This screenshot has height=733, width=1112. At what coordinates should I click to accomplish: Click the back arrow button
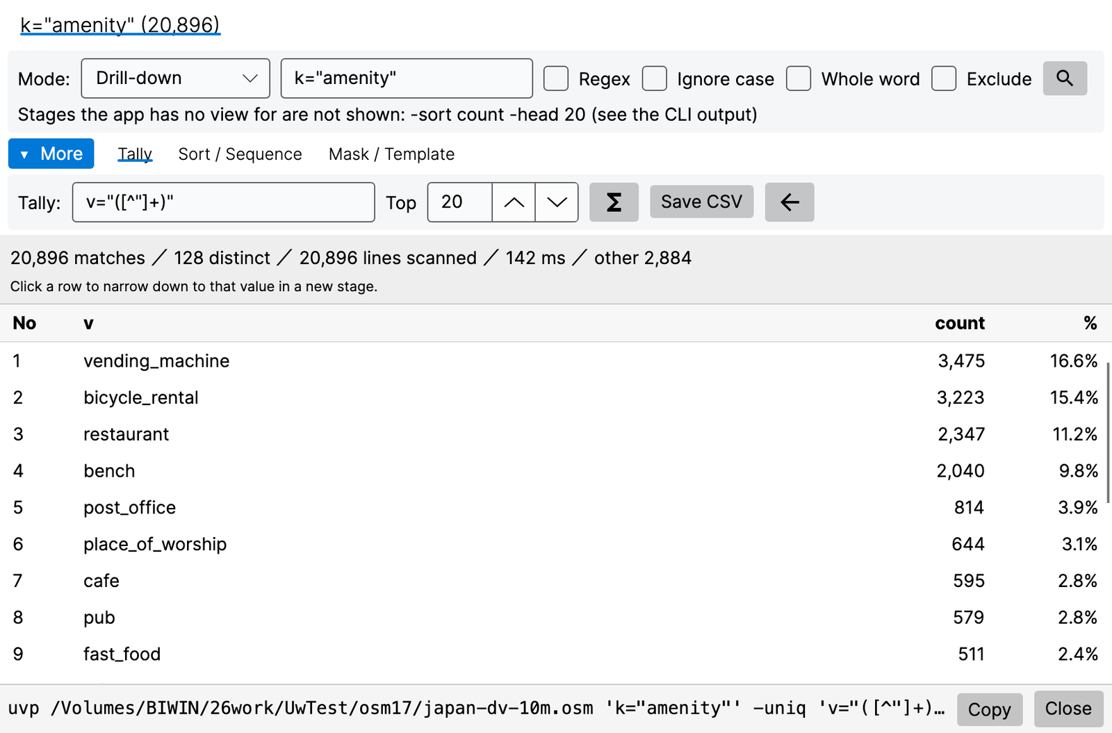[x=790, y=202]
